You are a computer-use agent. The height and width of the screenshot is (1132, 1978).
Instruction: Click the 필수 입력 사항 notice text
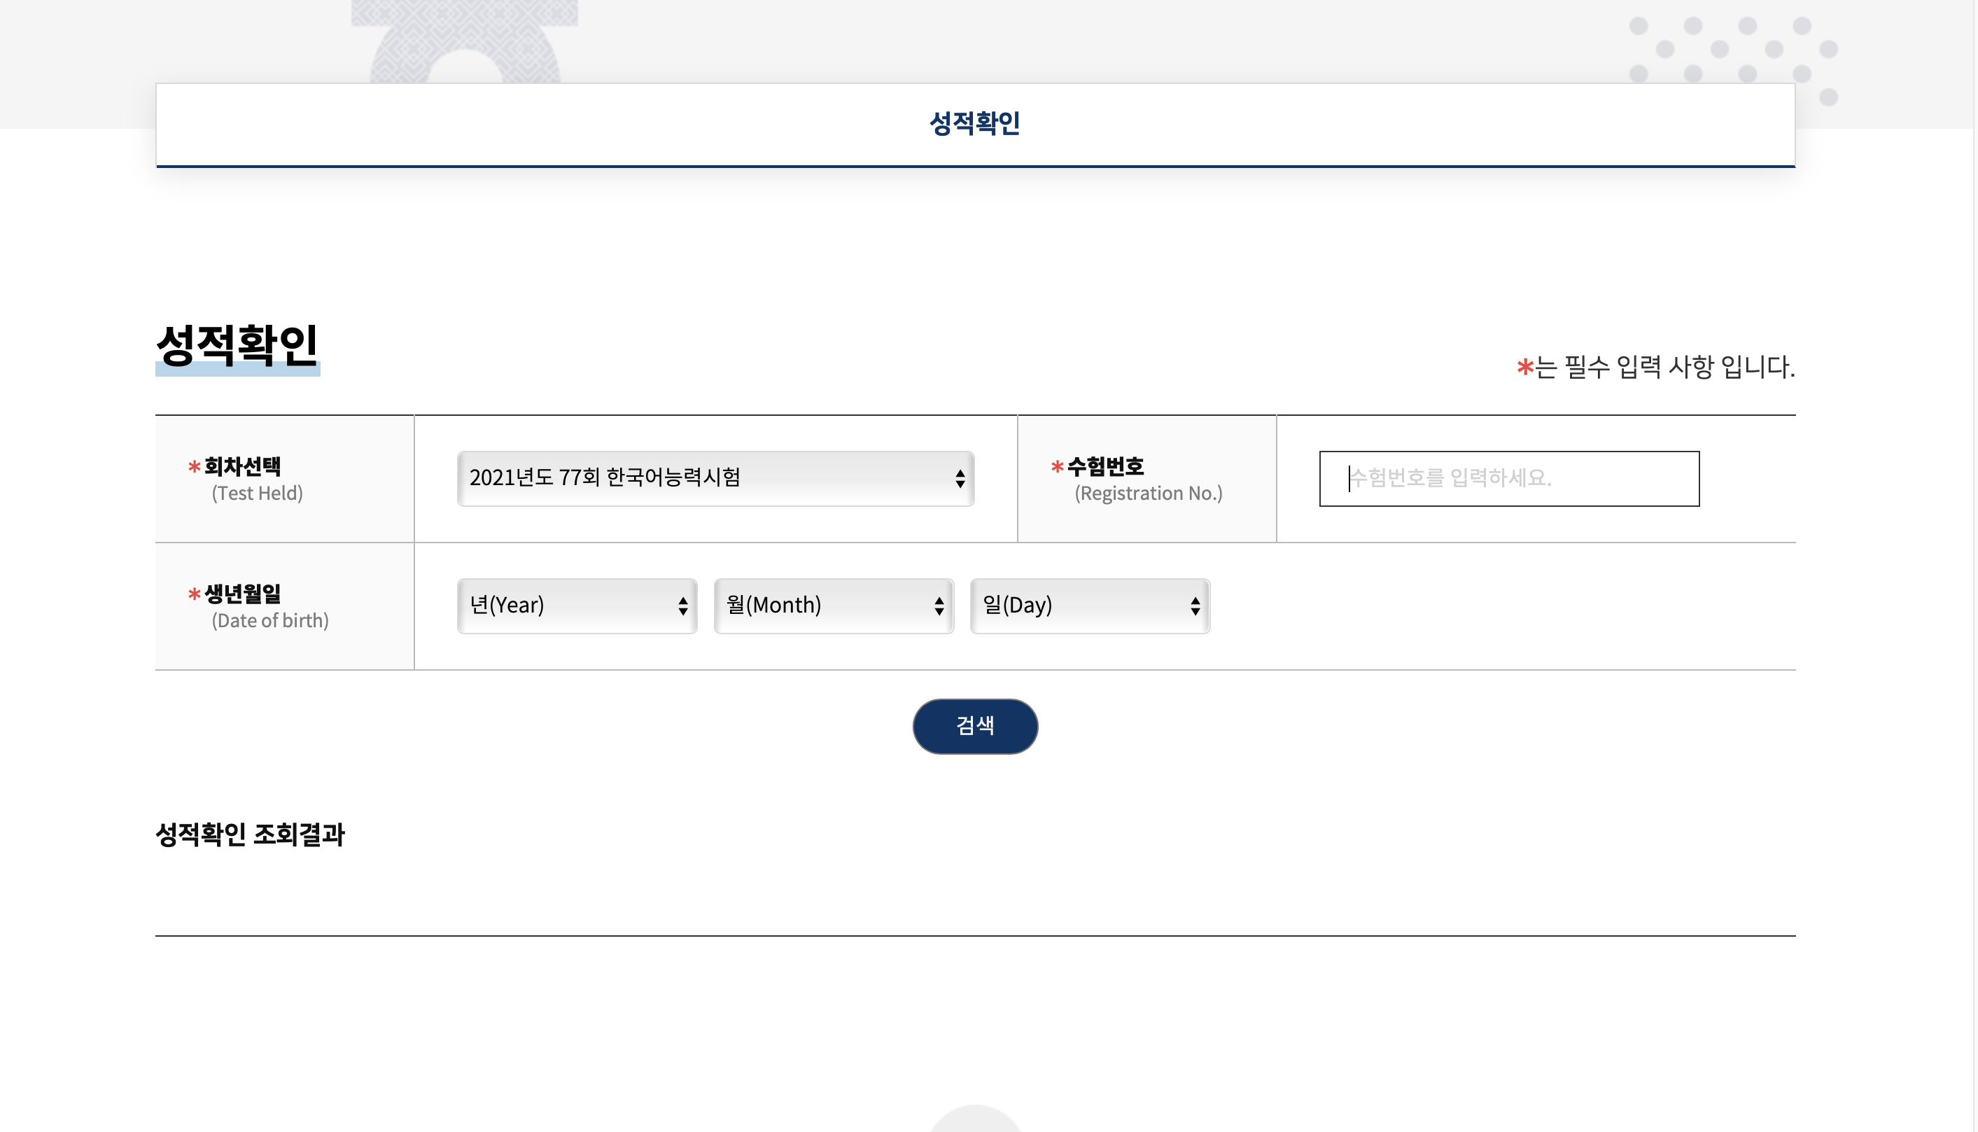(x=1655, y=367)
